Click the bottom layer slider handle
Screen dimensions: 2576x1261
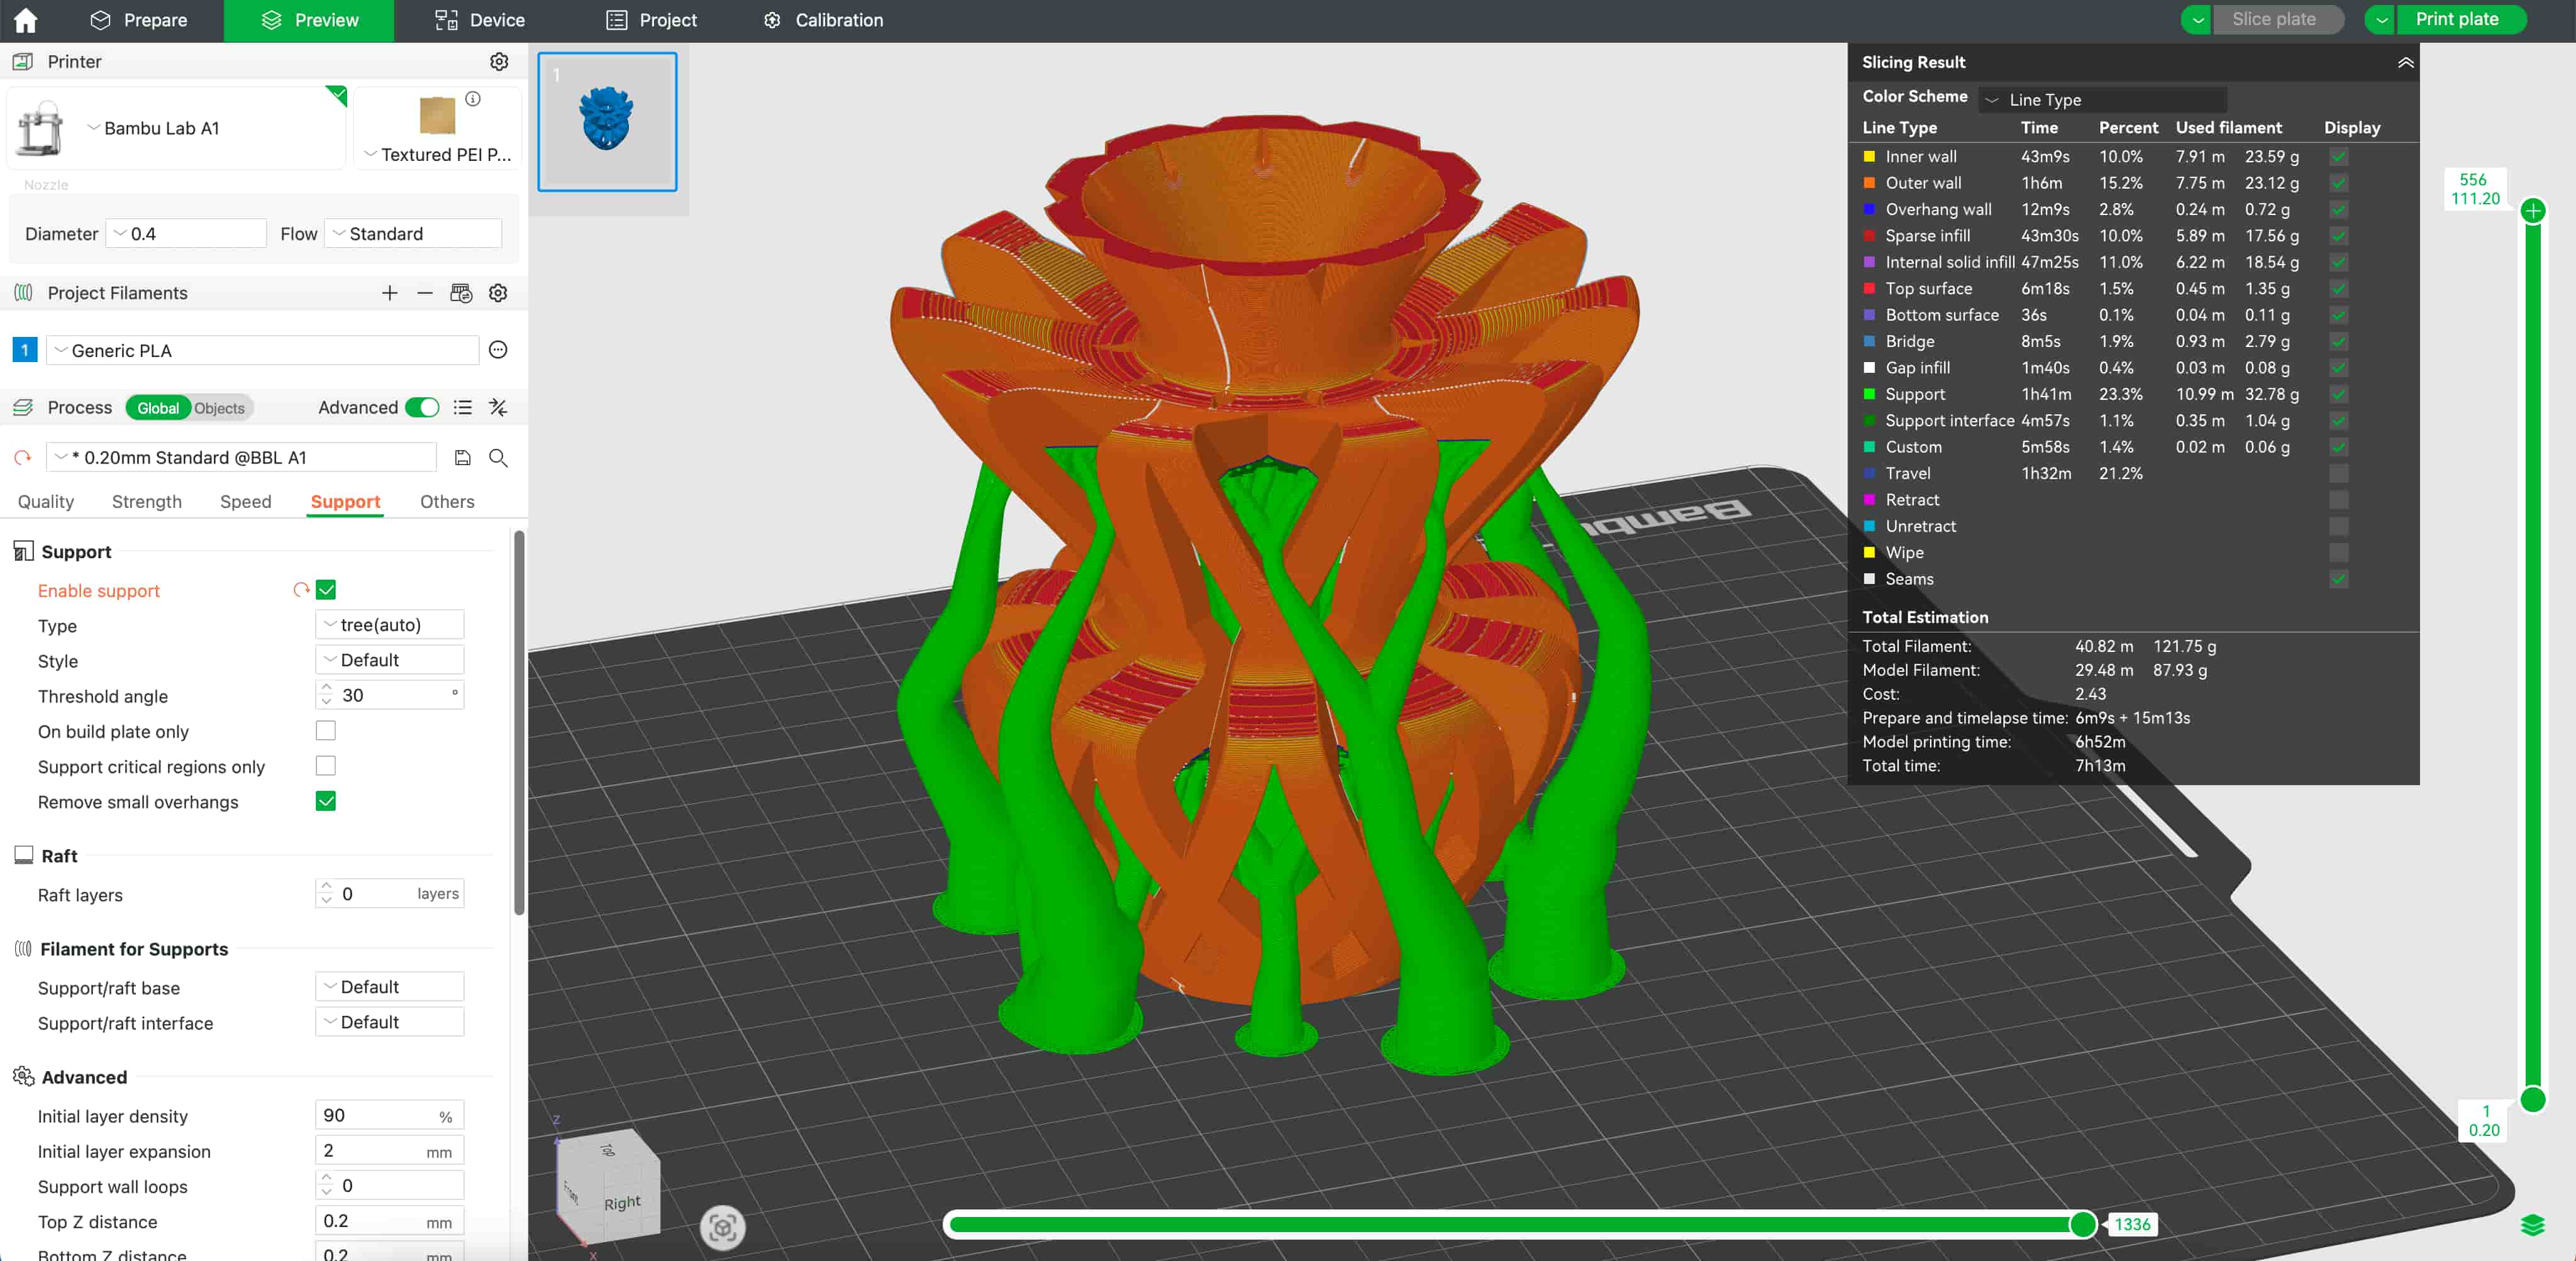tap(2532, 1100)
